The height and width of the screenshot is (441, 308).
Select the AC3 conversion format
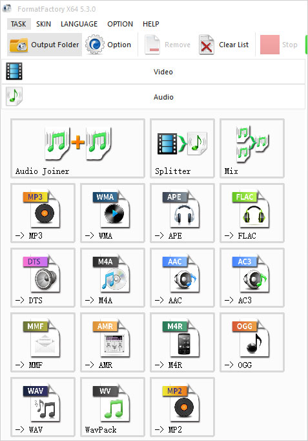point(252,277)
